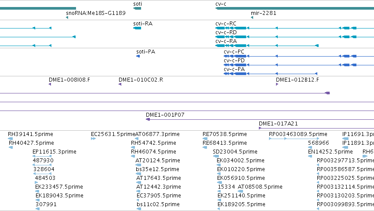This screenshot has width=374, height=211.
Task: Click the soti-PA protein label
Action: pyautogui.click(x=146, y=52)
